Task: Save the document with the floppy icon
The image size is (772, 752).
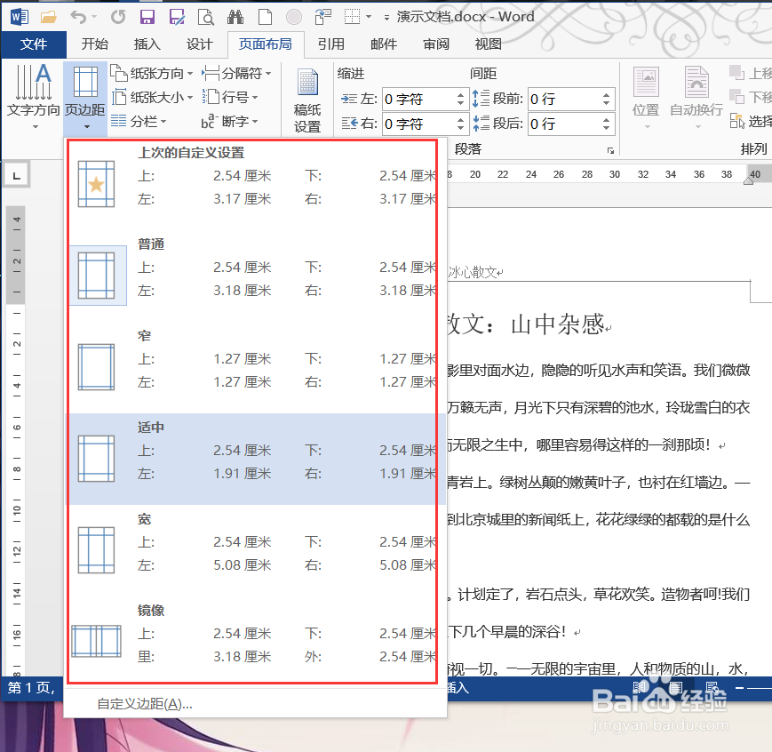Action: tap(147, 18)
